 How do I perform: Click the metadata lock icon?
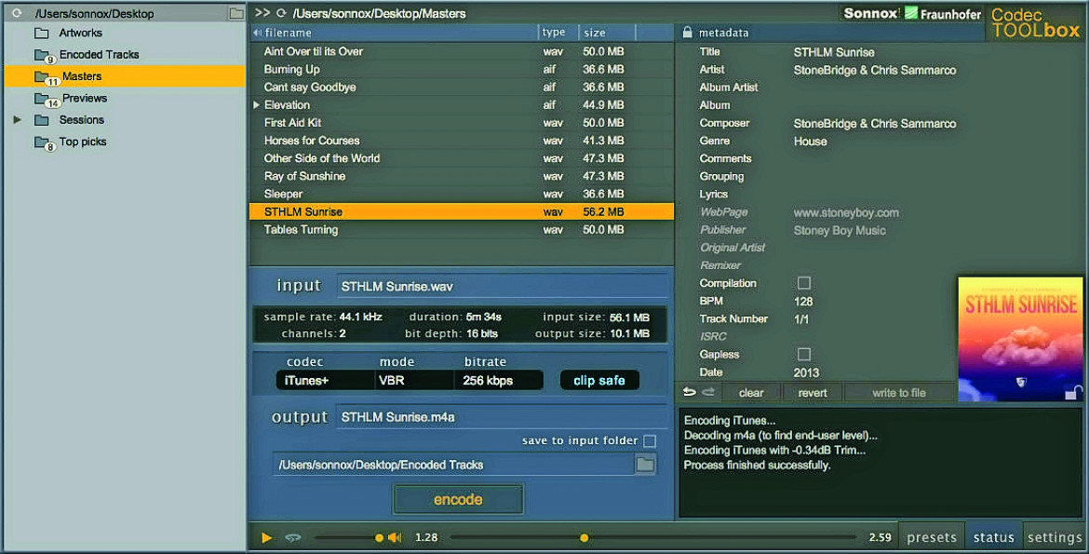click(687, 32)
